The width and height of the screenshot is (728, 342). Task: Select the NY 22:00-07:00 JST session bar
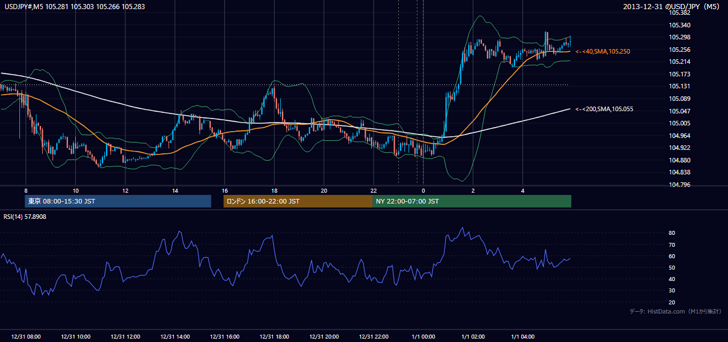[472, 201]
